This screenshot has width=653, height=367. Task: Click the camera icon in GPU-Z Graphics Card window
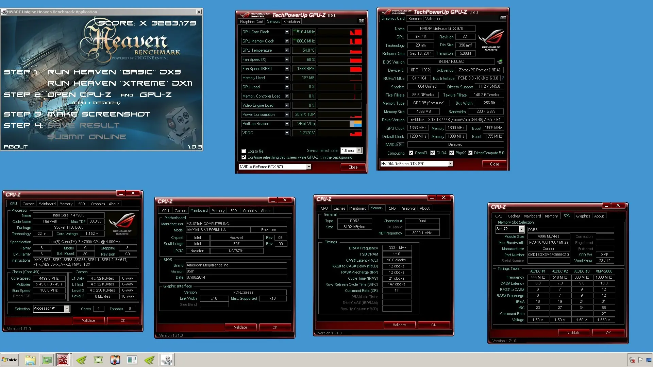[x=503, y=18]
